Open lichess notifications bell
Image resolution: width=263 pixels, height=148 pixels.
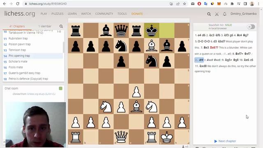(225, 14)
